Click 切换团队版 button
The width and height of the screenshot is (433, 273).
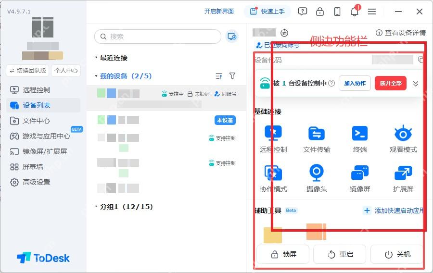[27, 71]
